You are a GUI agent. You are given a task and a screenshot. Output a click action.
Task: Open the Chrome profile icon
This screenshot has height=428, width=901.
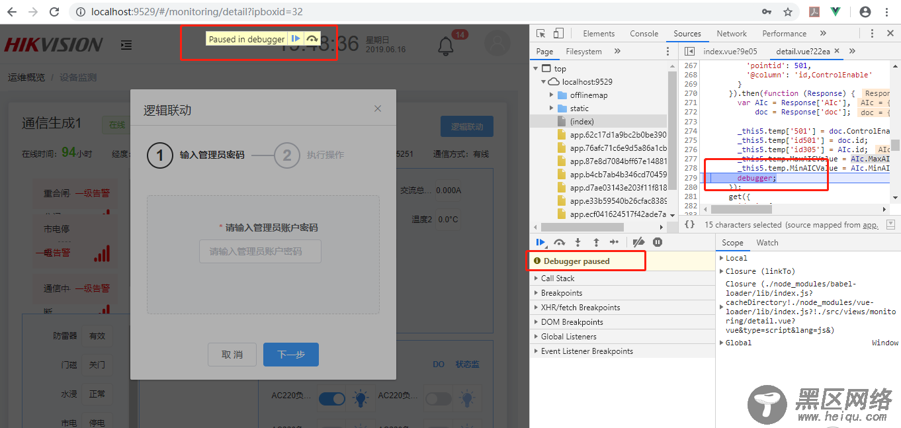865,12
